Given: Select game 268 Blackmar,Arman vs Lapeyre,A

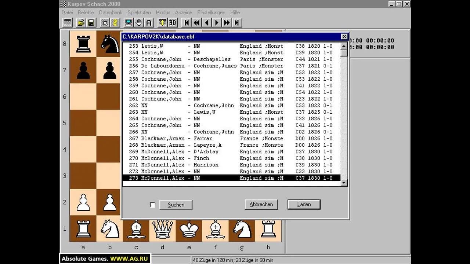Looking at the screenshot, I should click(x=231, y=145).
